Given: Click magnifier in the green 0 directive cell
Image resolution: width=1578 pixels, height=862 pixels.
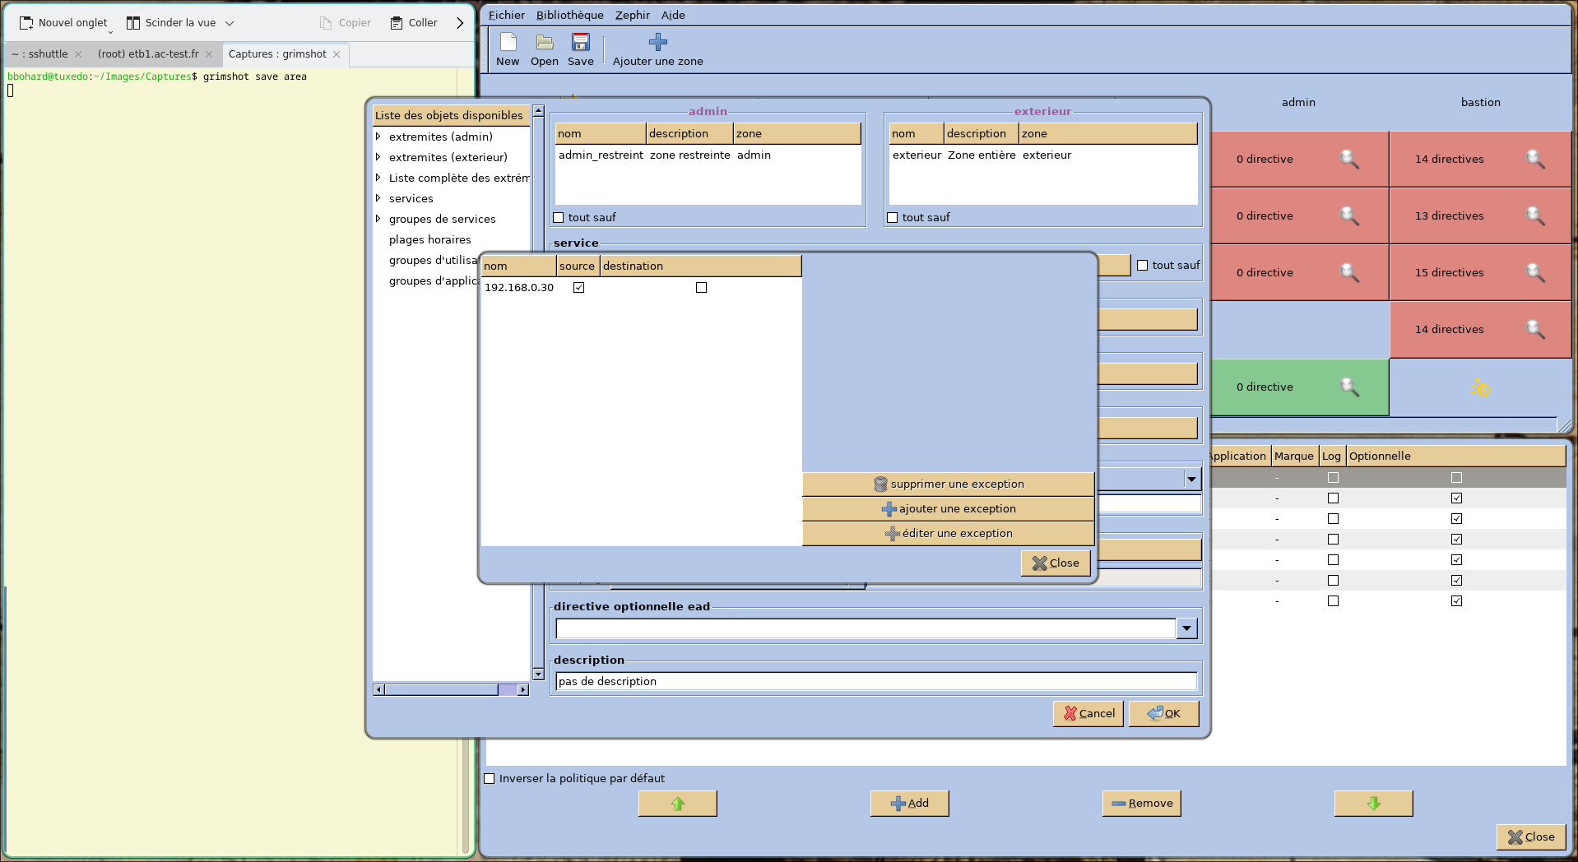Looking at the screenshot, I should pyautogui.click(x=1348, y=387).
